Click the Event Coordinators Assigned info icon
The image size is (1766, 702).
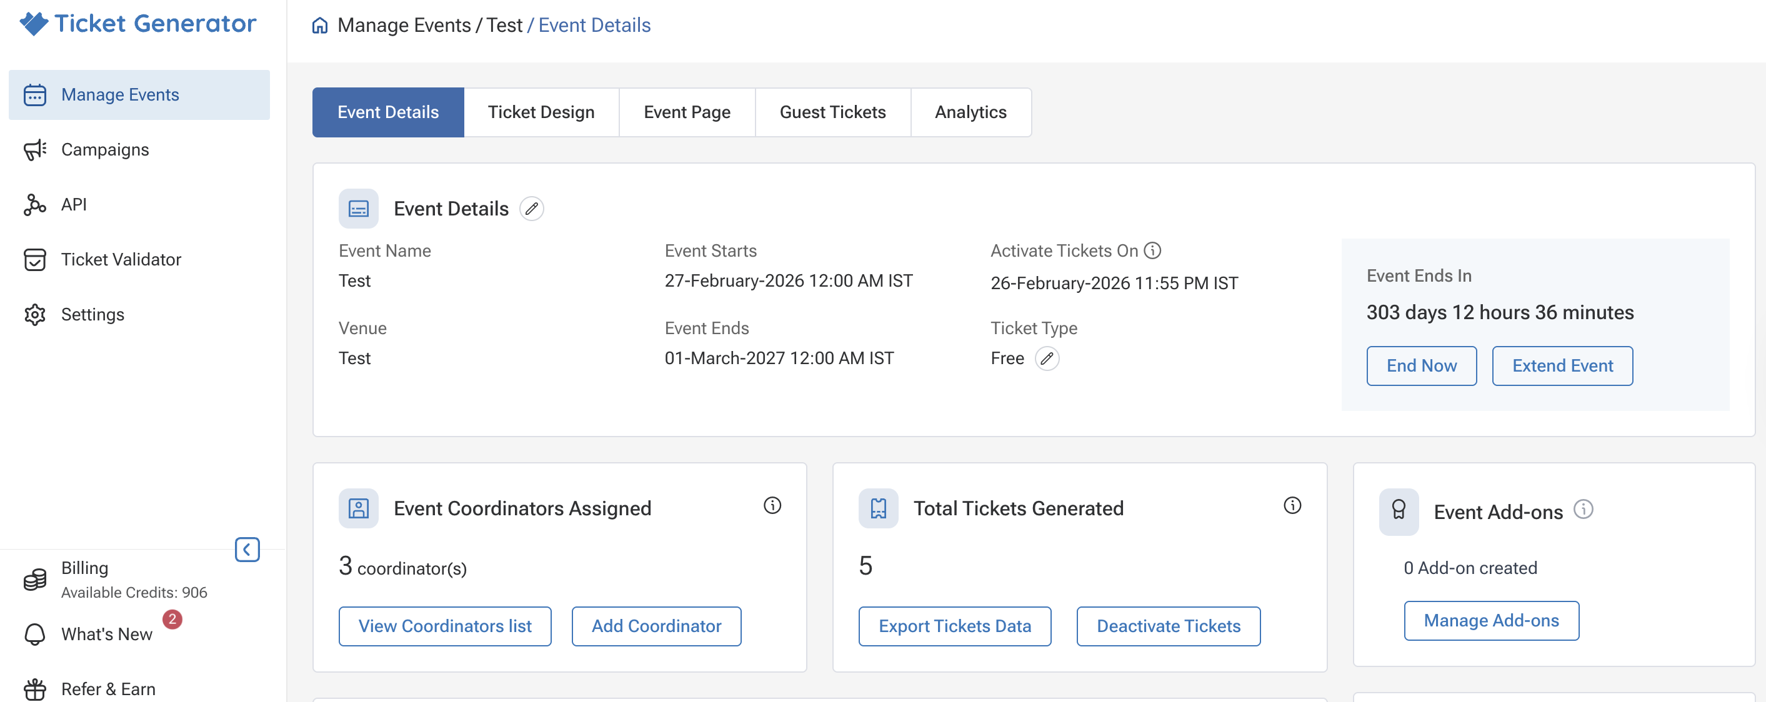point(772,505)
